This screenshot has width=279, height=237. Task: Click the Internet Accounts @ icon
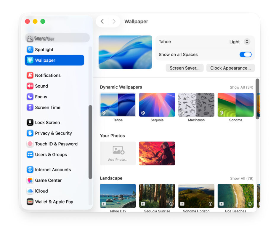pos(30,169)
